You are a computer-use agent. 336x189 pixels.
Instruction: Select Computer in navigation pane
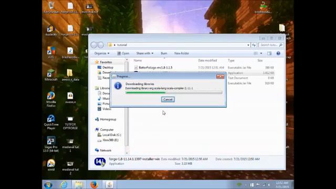pyautogui.click(x=104, y=130)
